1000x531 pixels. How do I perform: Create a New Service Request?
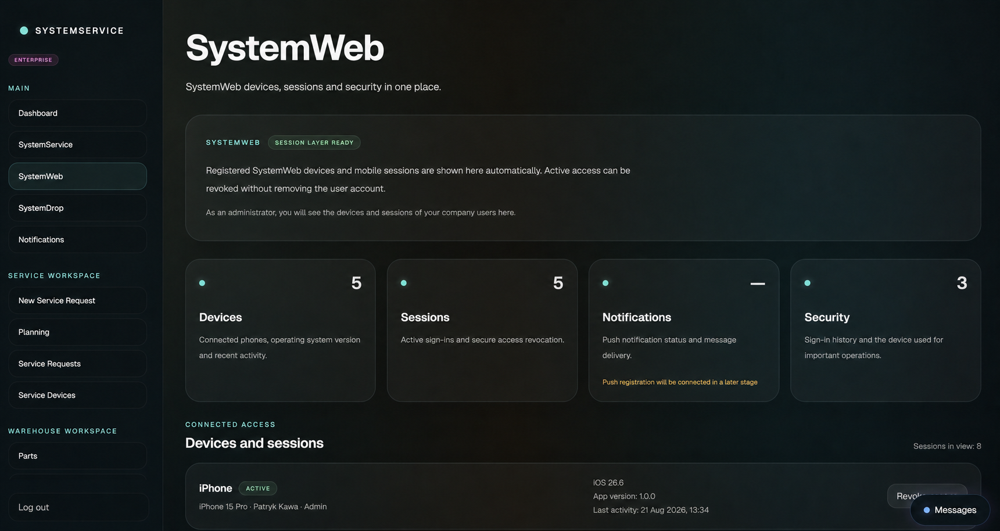77,300
